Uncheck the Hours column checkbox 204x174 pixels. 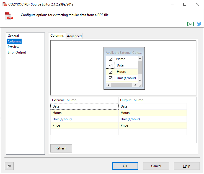(111, 72)
